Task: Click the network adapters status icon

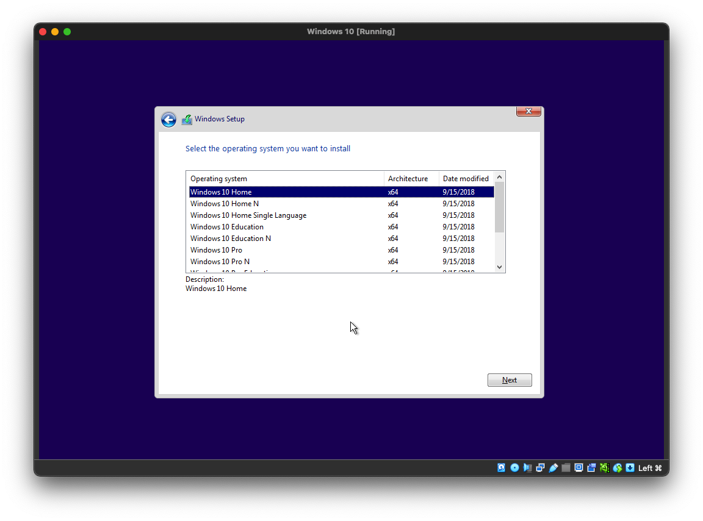Action: click(x=540, y=468)
